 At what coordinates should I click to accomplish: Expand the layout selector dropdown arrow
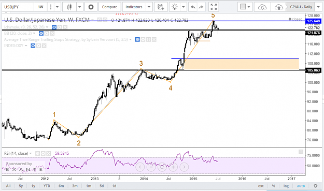coord(249,7)
